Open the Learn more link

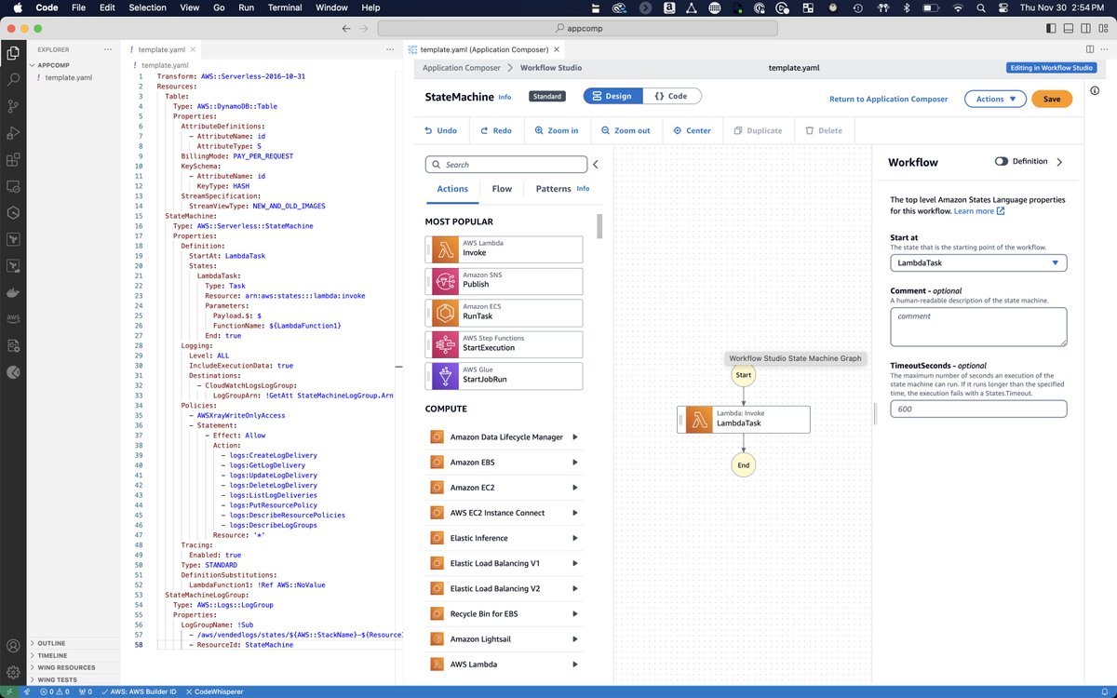click(x=979, y=211)
